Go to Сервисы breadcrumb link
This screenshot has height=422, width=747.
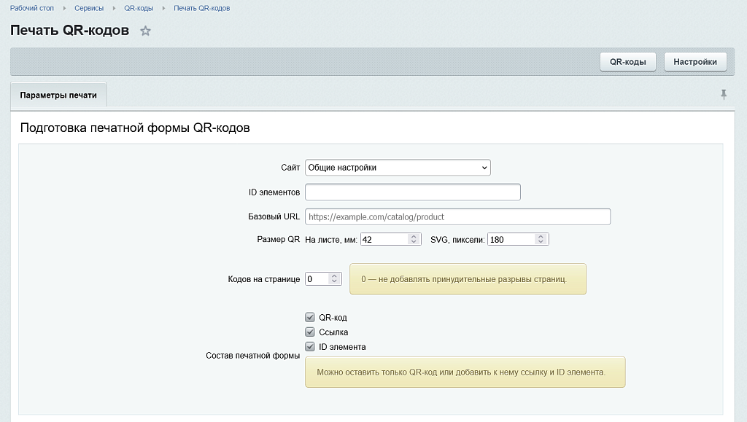(89, 8)
